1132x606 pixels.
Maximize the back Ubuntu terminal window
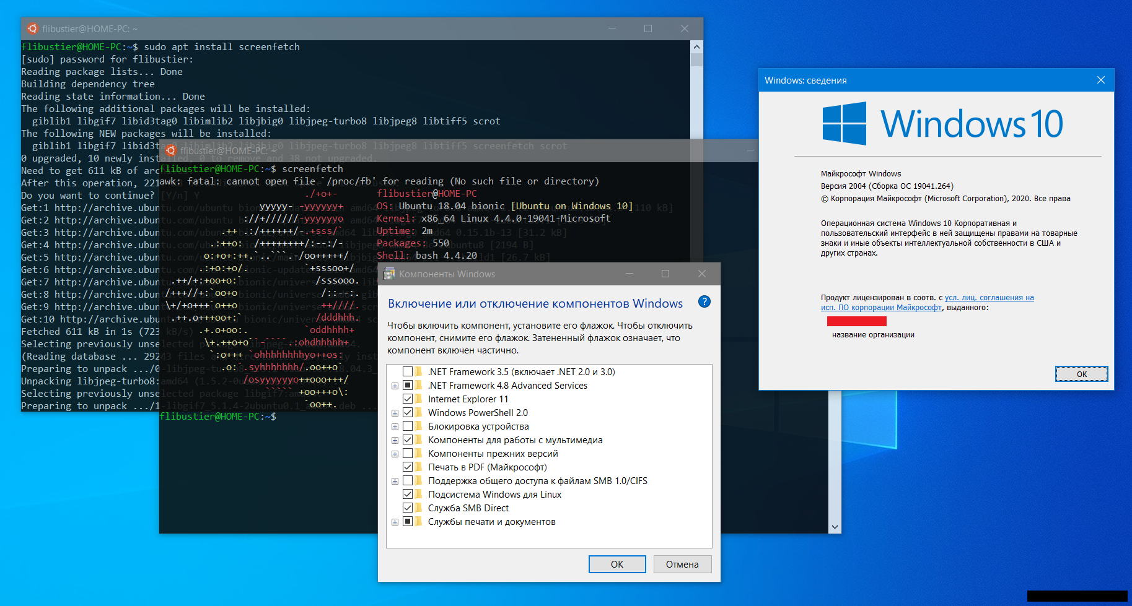(x=648, y=28)
